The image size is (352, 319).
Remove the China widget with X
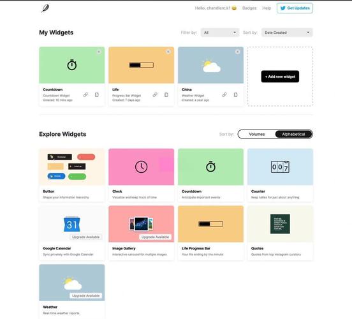tap(237, 52)
